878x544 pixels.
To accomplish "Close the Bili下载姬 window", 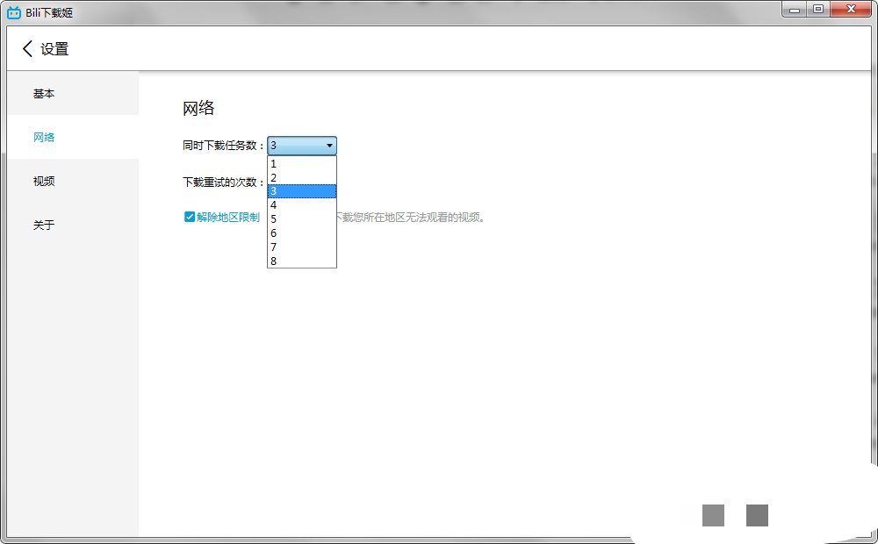I will tap(851, 10).
